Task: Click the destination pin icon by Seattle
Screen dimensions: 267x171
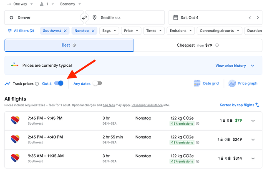Action: [95, 18]
